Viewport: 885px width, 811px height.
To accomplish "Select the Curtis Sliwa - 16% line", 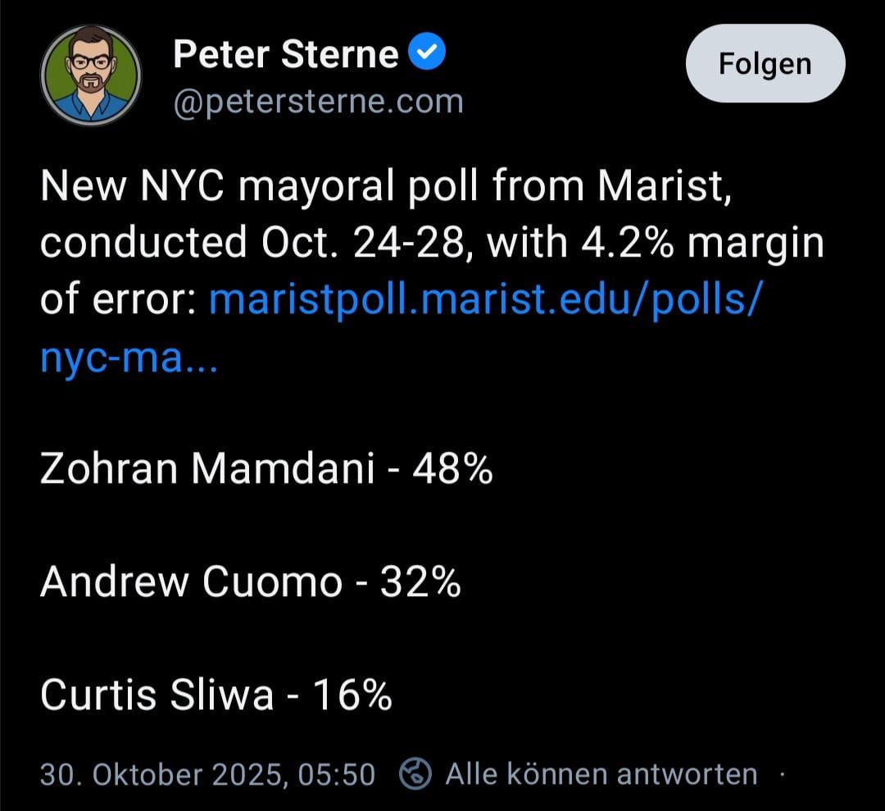I will [216, 695].
